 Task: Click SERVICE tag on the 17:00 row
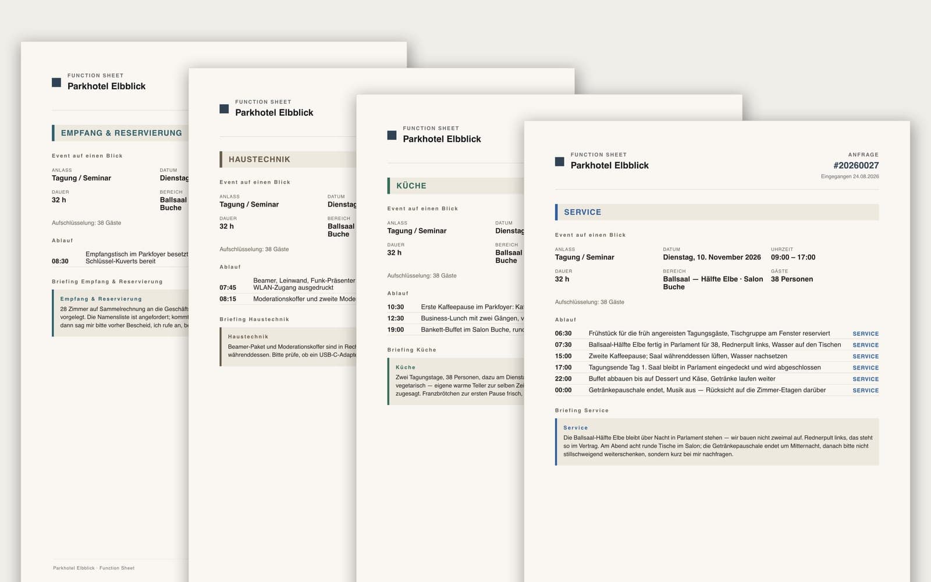coord(866,368)
